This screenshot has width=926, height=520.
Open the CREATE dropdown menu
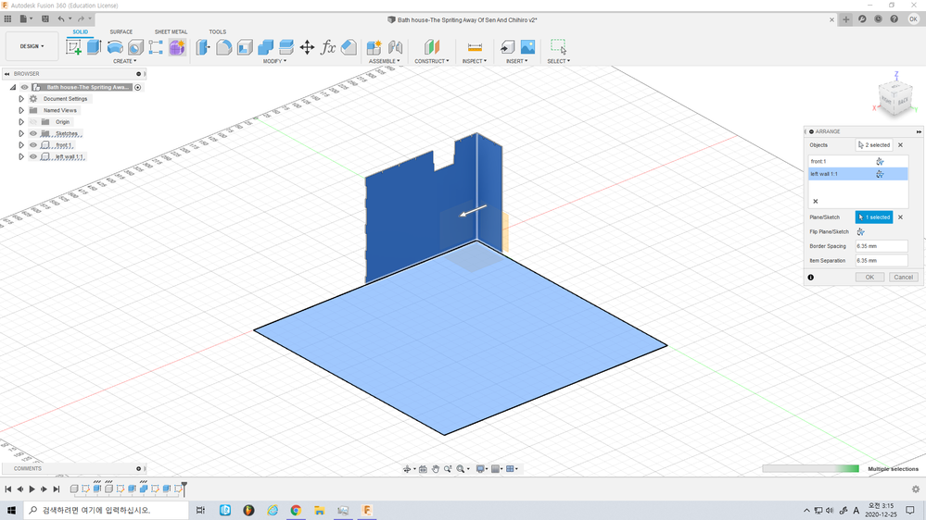(124, 61)
